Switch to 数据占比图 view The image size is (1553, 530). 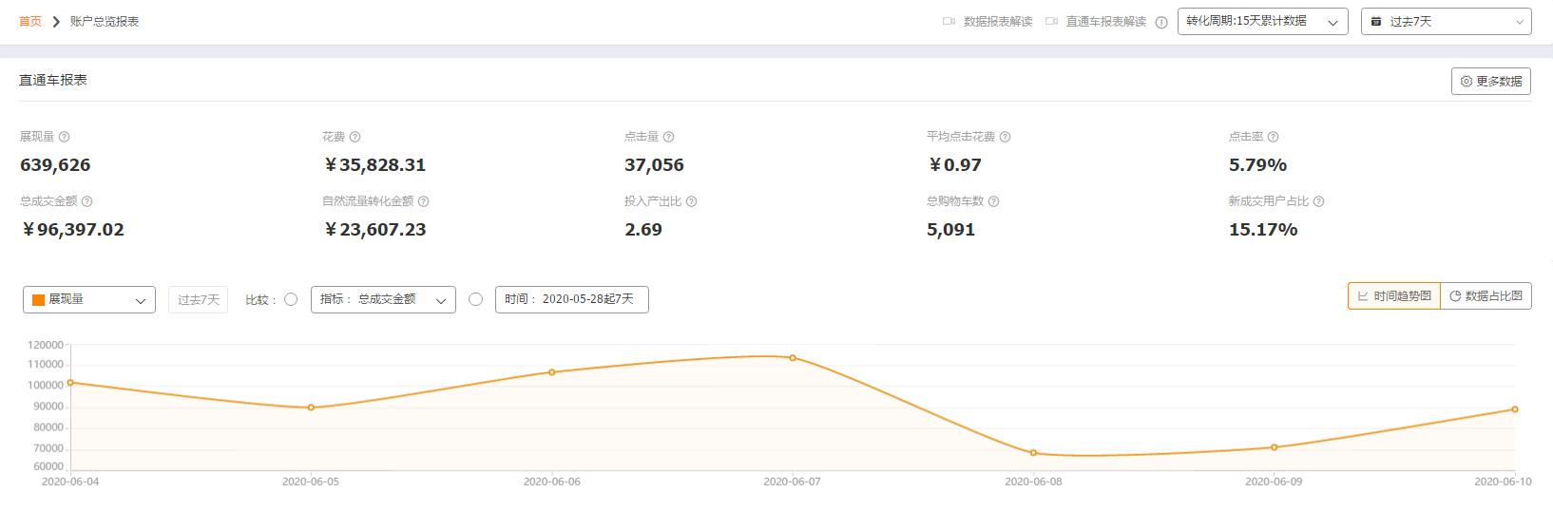point(1486,296)
